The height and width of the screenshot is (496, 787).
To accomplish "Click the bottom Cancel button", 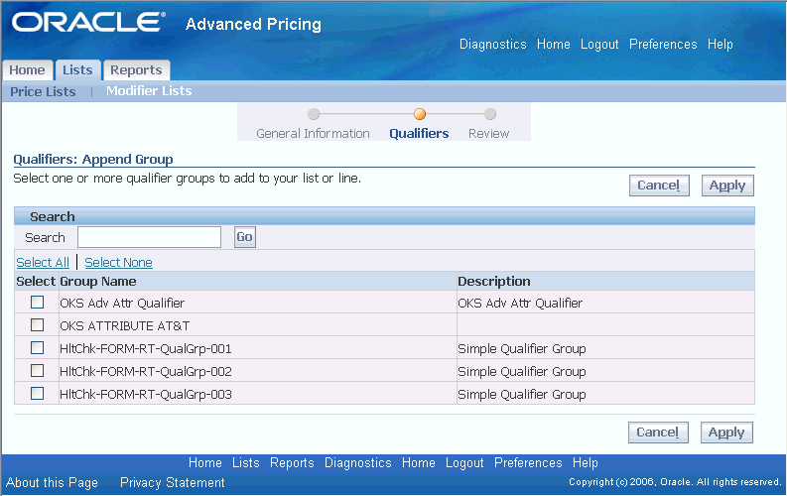I will pyautogui.click(x=658, y=433).
